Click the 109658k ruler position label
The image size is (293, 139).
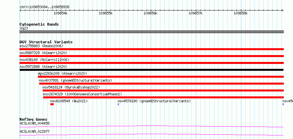[241, 13]
